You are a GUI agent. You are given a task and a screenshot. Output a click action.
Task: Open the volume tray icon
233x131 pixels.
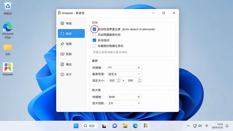pos(200,126)
